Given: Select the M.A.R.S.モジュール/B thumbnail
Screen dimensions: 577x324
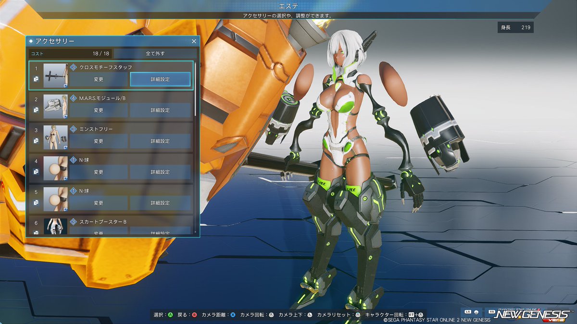Looking at the screenshot, I should [x=55, y=107].
